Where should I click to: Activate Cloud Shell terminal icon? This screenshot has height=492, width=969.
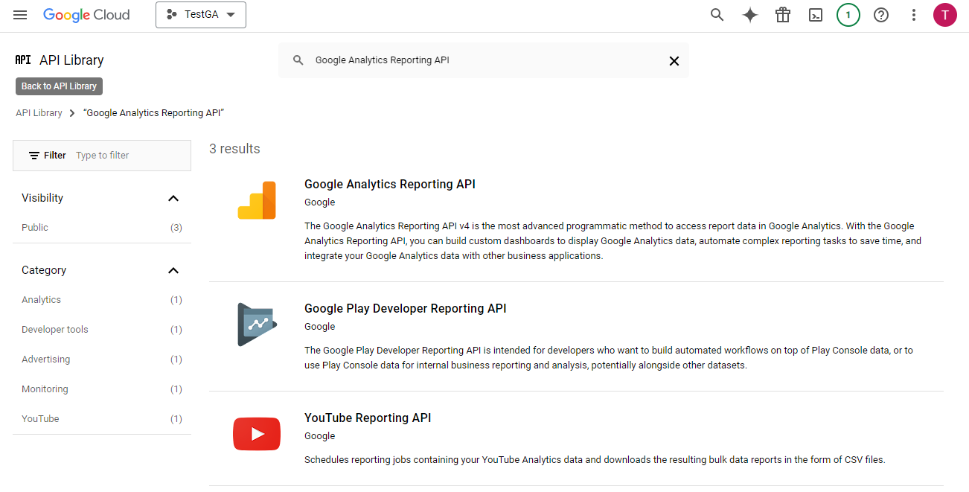click(816, 15)
